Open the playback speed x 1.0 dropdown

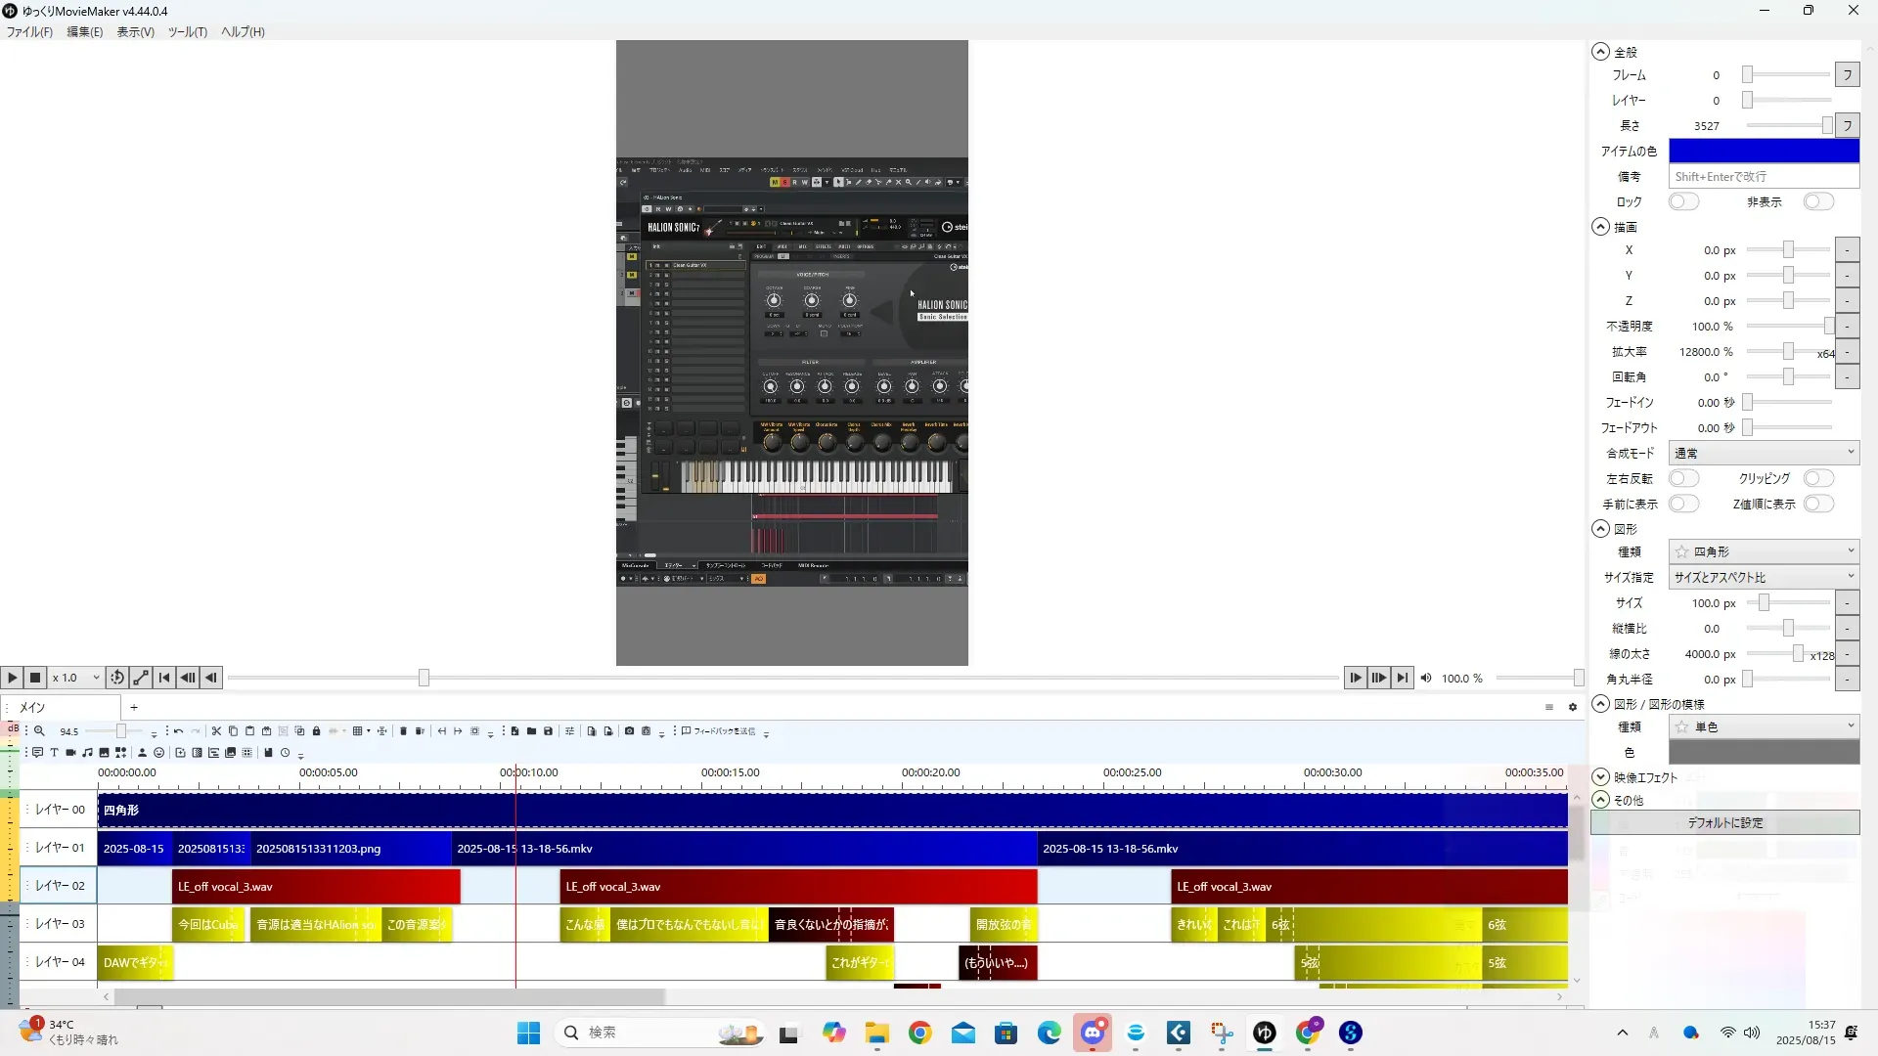(76, 678)
